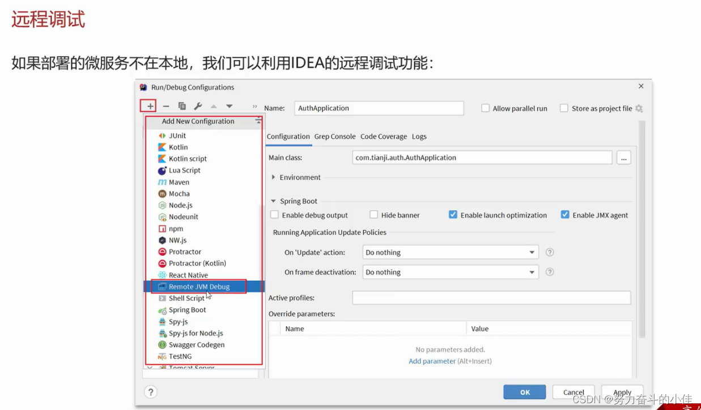Click the Move Down arrow icon
Screen dimensions: 701x410
tap(229, 106)
